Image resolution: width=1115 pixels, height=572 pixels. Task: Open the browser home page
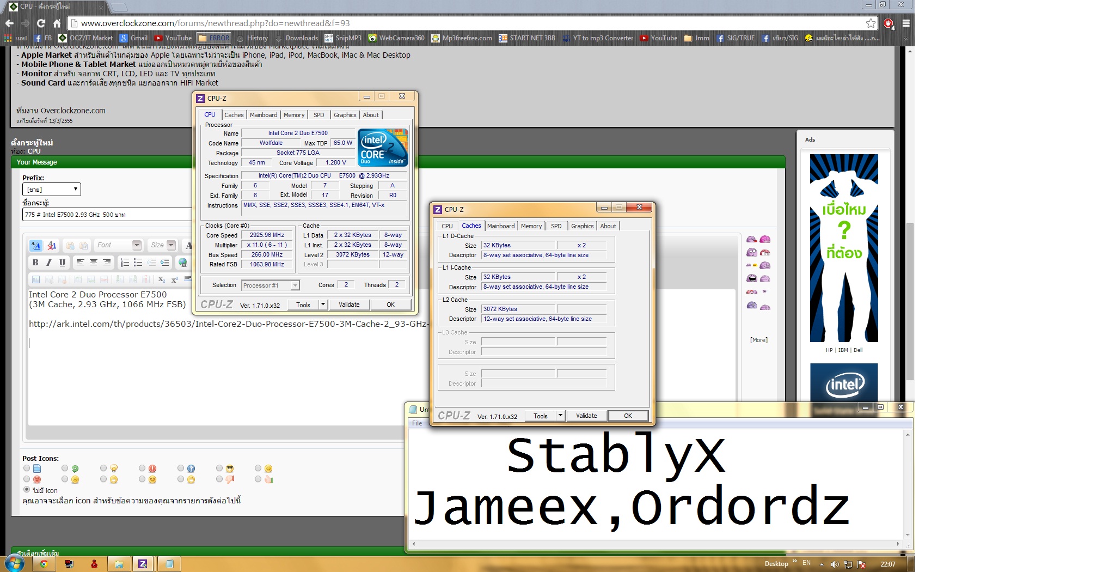pos(57,23)
